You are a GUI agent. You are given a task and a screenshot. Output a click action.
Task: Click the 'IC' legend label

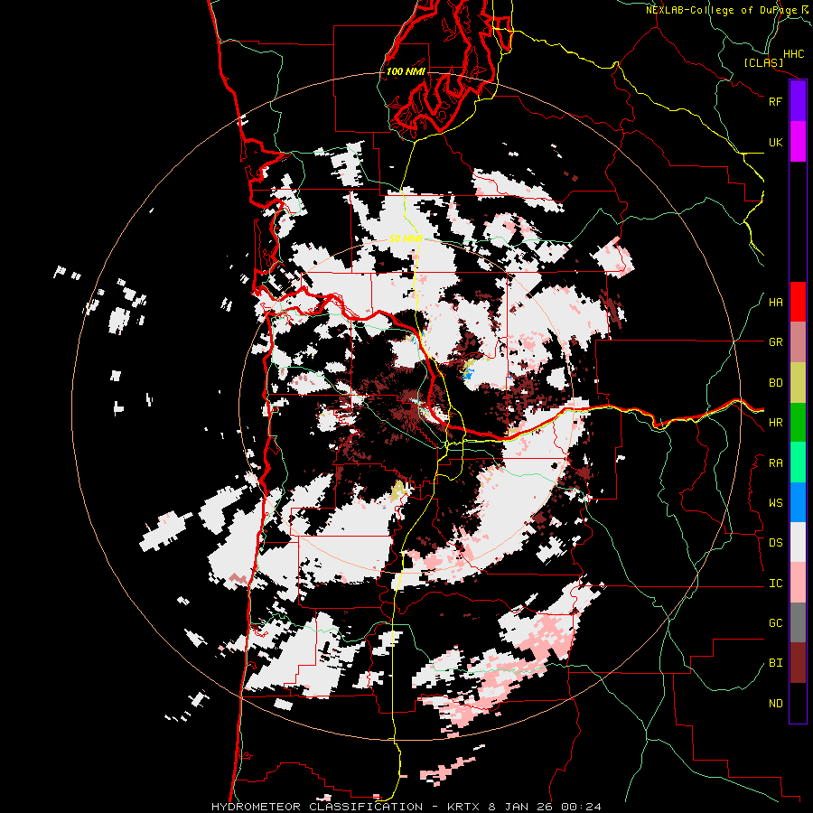pos(775,584)
